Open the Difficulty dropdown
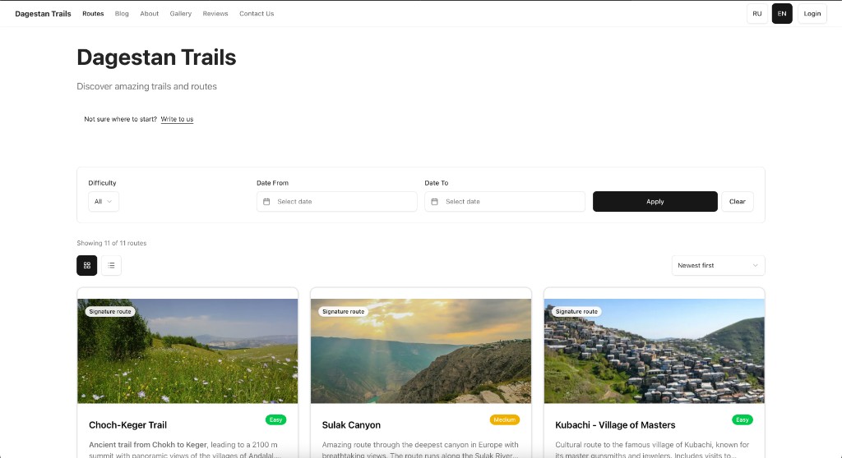Screen dimensions: 842x458 pyautogui.click(x=104, y=202)
